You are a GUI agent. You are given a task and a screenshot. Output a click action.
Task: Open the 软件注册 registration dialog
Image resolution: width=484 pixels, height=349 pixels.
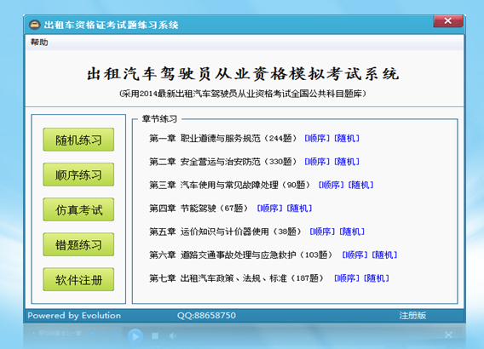(x=78, y=280)
